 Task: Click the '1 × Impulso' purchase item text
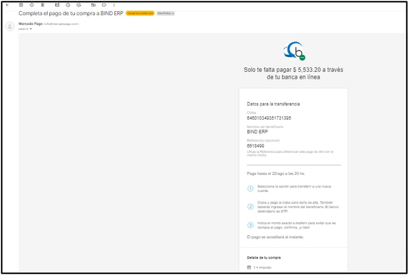point(262,267)
